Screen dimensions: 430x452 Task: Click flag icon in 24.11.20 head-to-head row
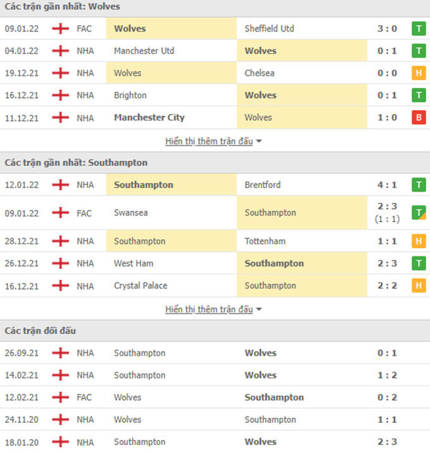coord(61,420)
